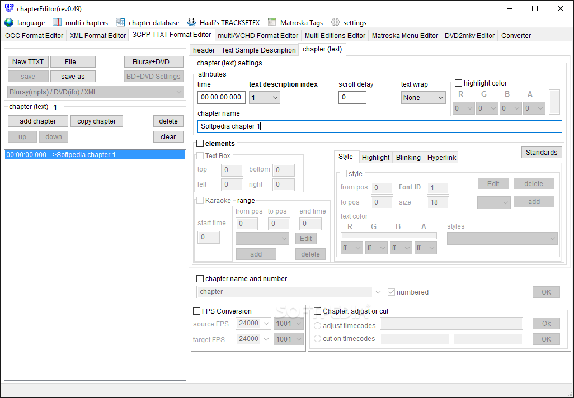
Task: Open the text wrap dropdown
Action: pos(423,98)
